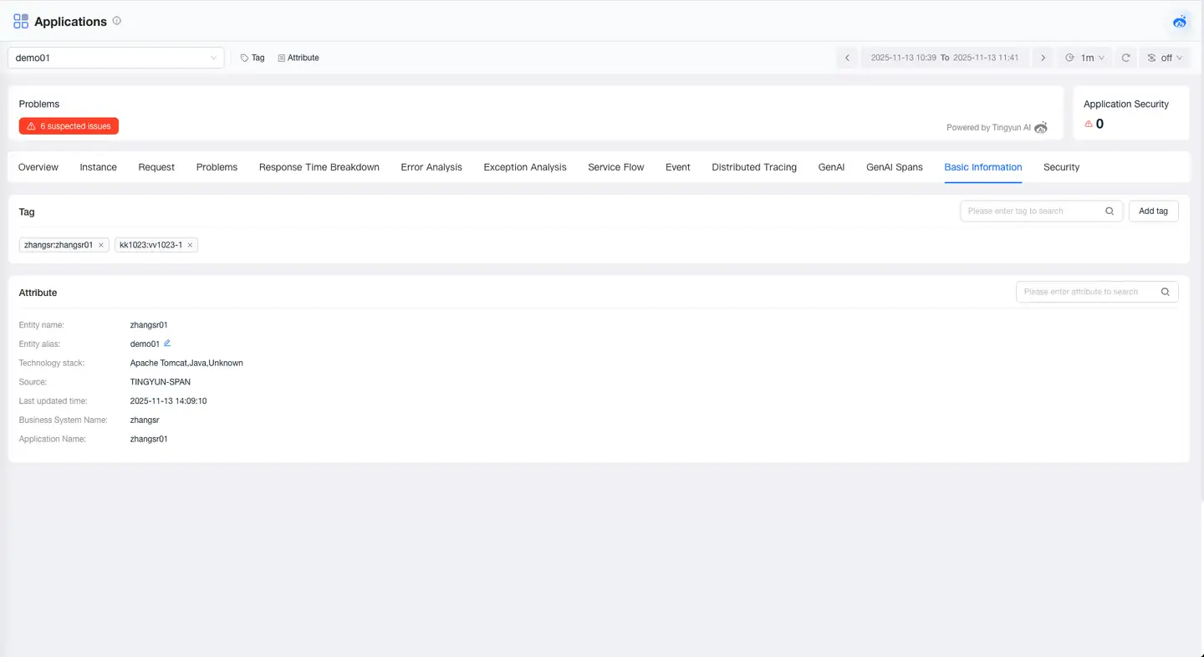
Task: Click the Add tag button
Action: tap(1153, 211)
